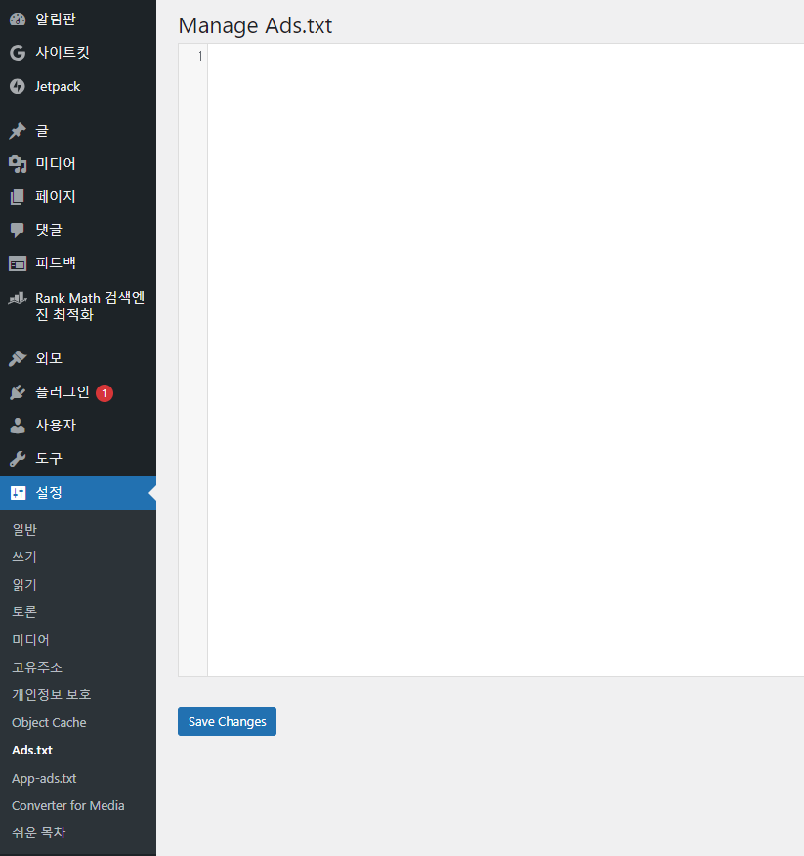Click the speech bubble icon for 댓글

coord(18,230)
